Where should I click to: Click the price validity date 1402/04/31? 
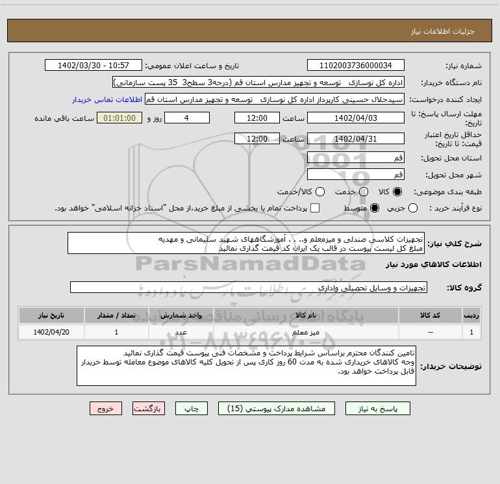356,139
